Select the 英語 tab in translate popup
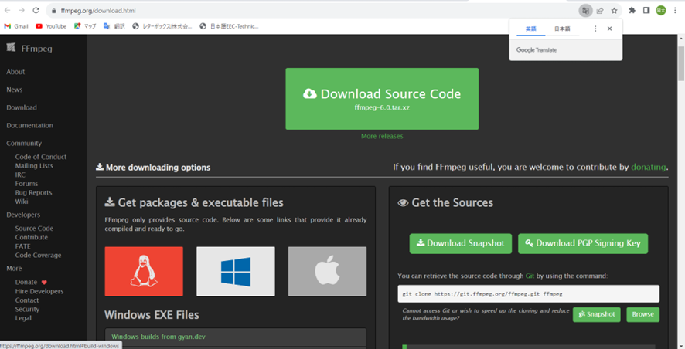The width and height of the screenshot is (685, 349). click(x=531, y=29)
